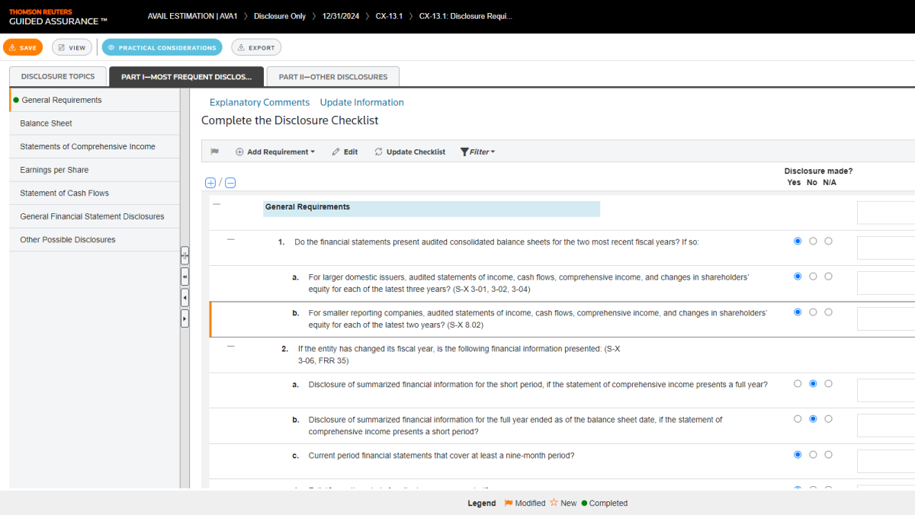Click the panel splitter reset handle

(x=185, y=255)
